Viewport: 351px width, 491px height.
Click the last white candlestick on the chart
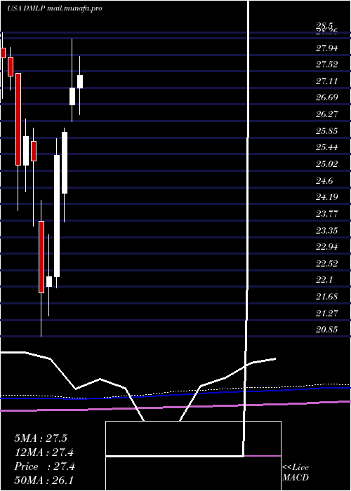click(x=80, y=82)
